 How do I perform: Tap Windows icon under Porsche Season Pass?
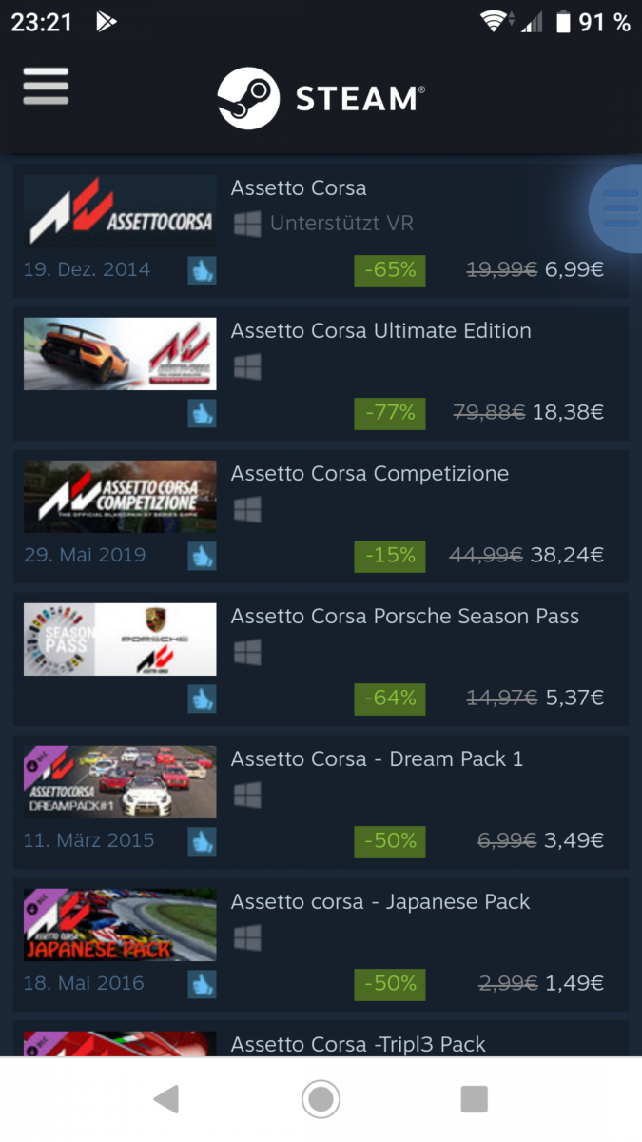[247, 652]
